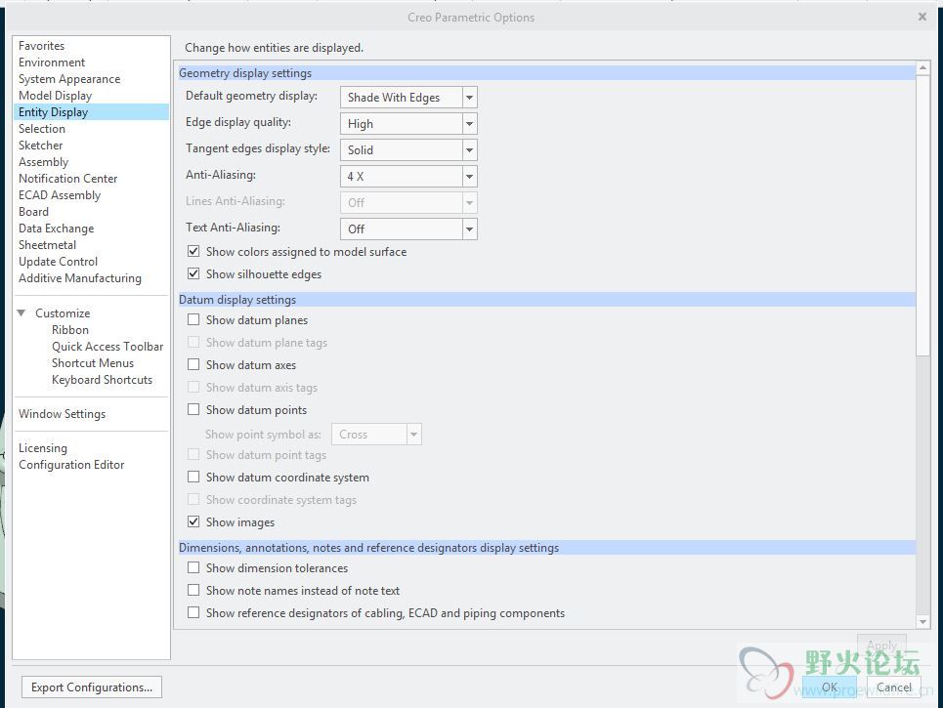Screen dimensions: 943x708
Task: Click Dimensions, annotations section header
Action: (x=546, y=548)
